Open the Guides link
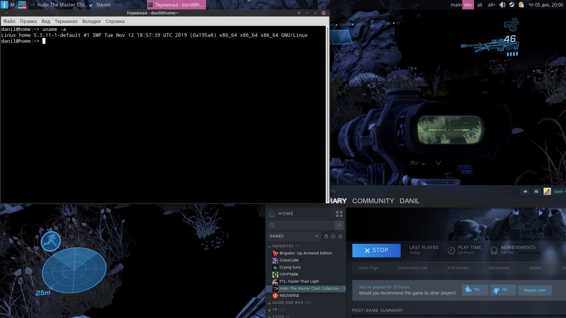 pyautogui.click(x=535, y=268)
